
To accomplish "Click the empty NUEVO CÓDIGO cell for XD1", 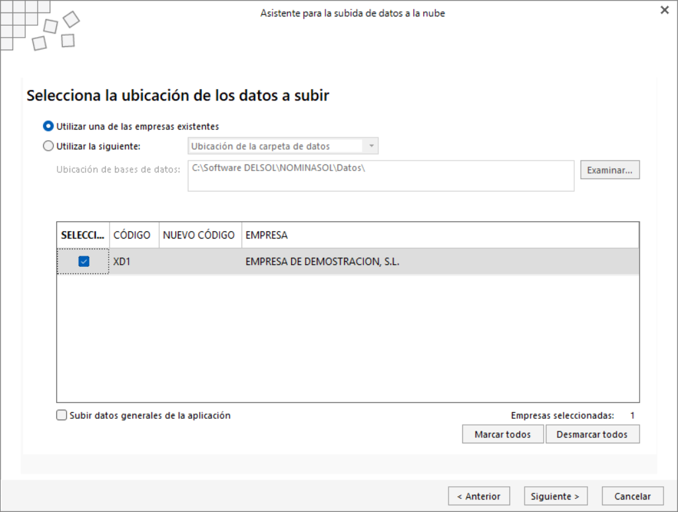I will click(200, 261).
